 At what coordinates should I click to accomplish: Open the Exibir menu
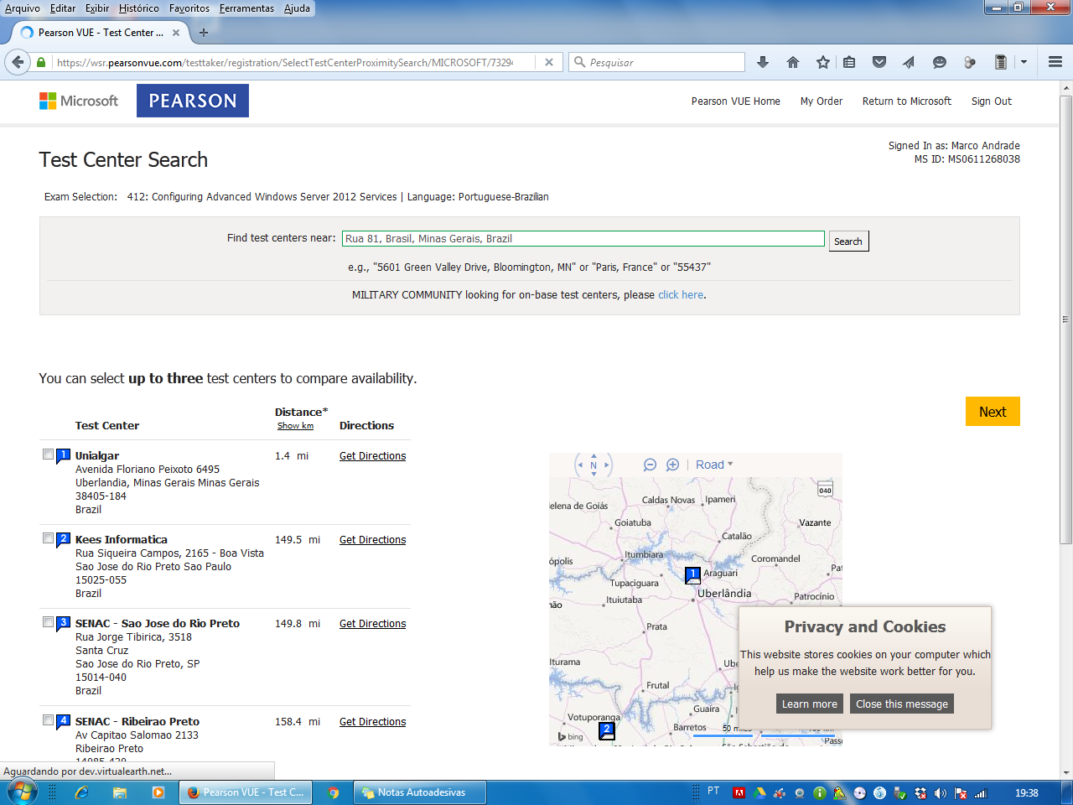coord(97,8)
